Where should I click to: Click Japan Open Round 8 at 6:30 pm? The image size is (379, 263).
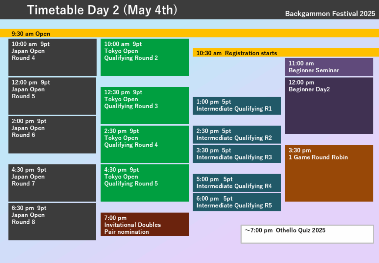pos(52,221)
